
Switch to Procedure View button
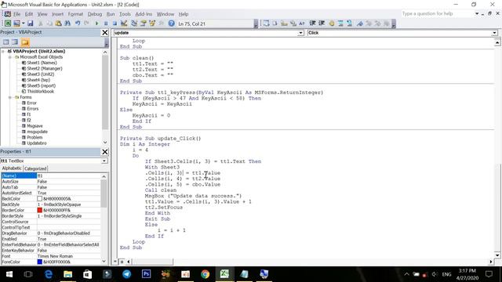pyautogui.click(x=115, y=262)
